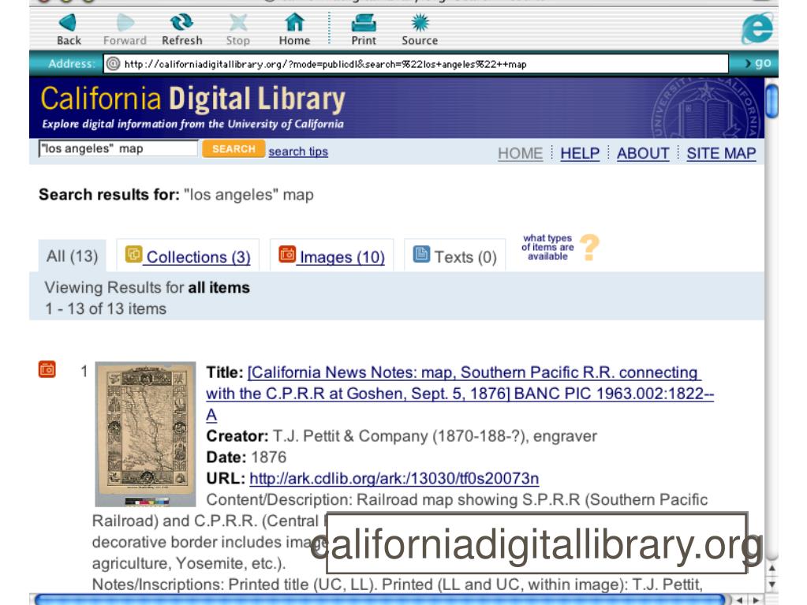Select the Texts (0) tab
The height and width of the screenshot is (605, 807).
[x=455, y=256]
